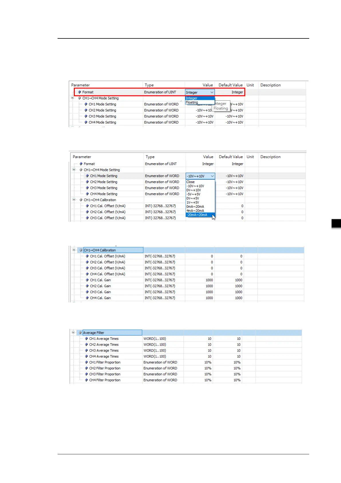Click the icon beside CH1 Filter Proportion
Viewport: 341px width, 483px height.
click(x=86, y=362)
